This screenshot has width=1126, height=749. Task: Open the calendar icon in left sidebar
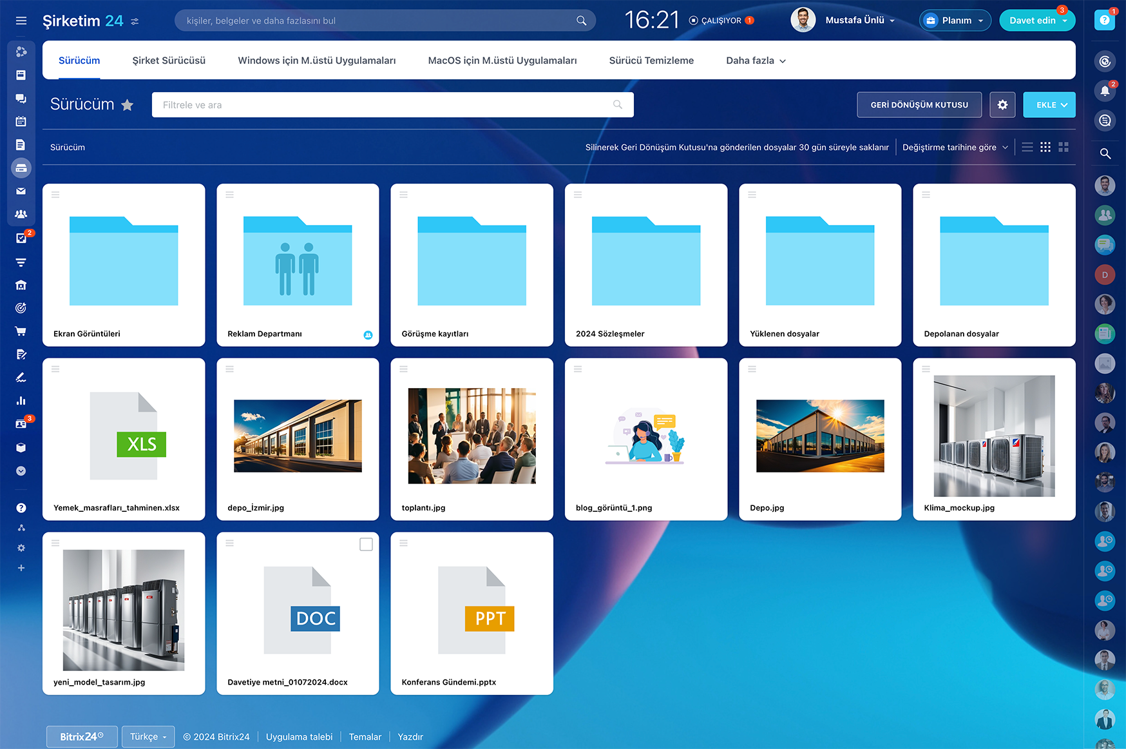coord(21,121)
